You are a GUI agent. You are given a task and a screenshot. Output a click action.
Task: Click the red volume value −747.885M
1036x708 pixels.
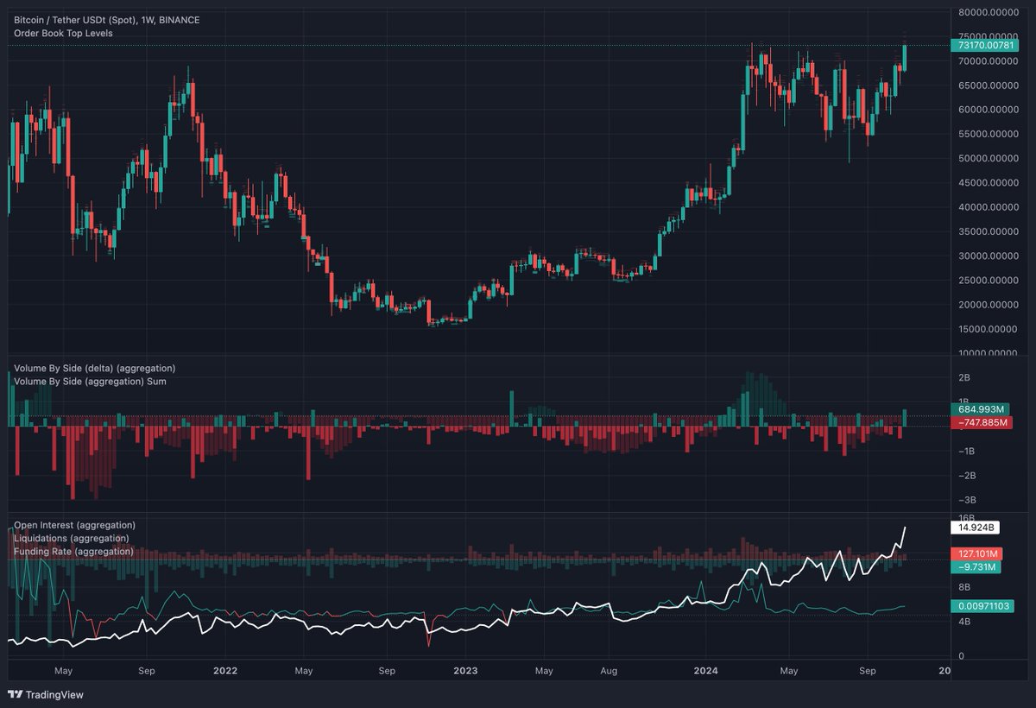click(x=982, y=422)
